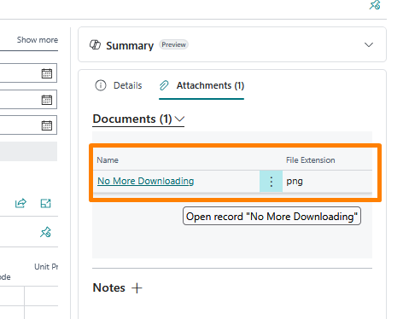Viewport: 403px width, 319px height.
Task: Click Show more on the left pane
Action: point(38,40)
